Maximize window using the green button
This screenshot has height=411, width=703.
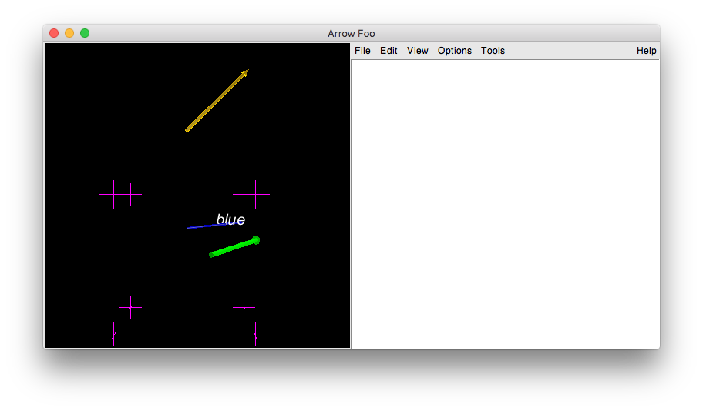pyautogui.click(x=85, y=33)
